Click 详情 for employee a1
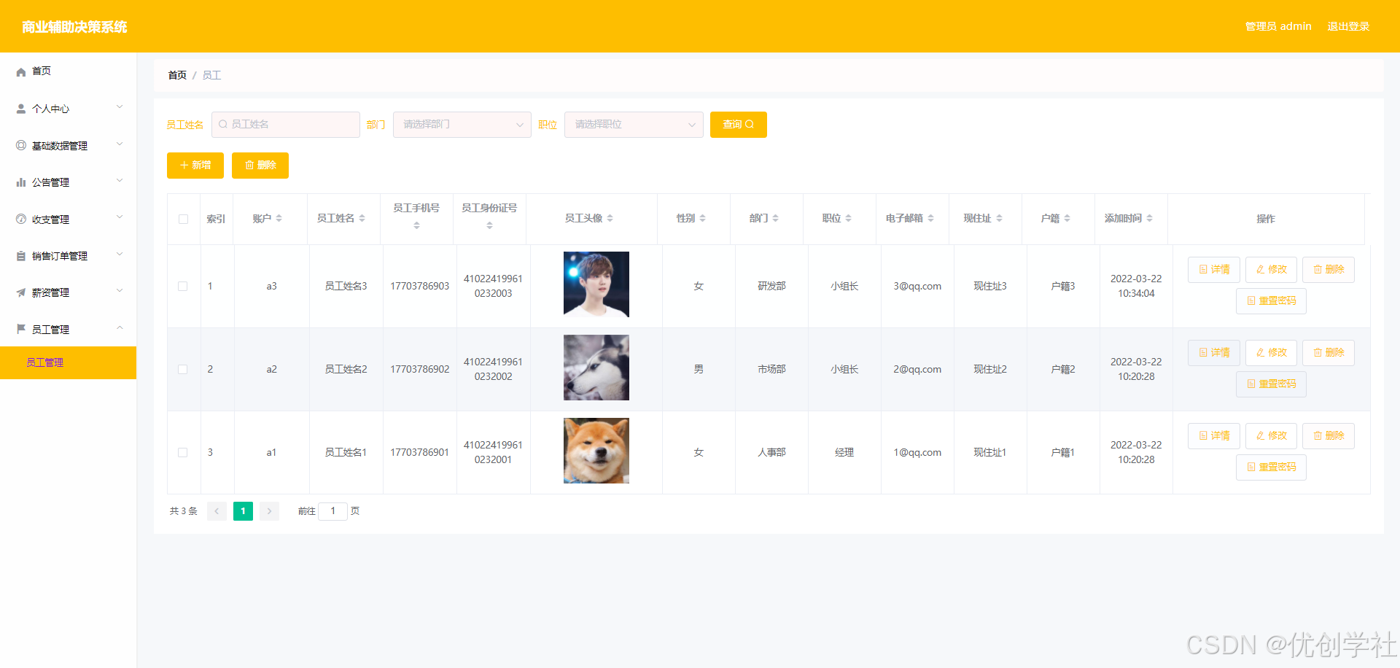Screen dimensions: 1400x668 pyautogui.click(x=1214, y=436)
